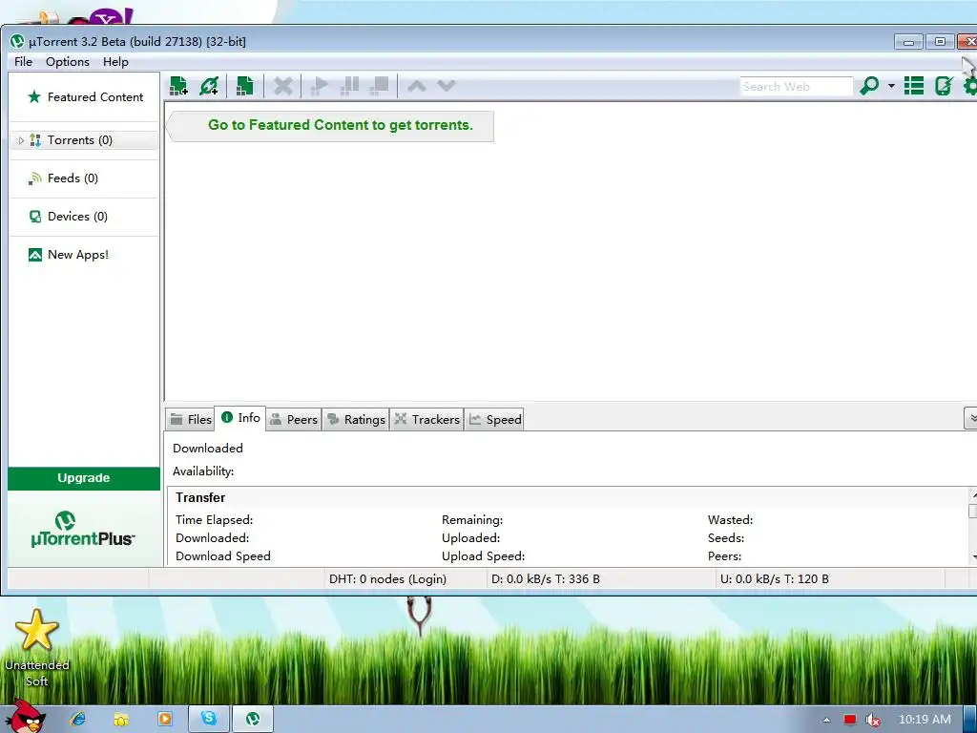Click DHT: 0 nodes (Login) status

tap(387, 579)
